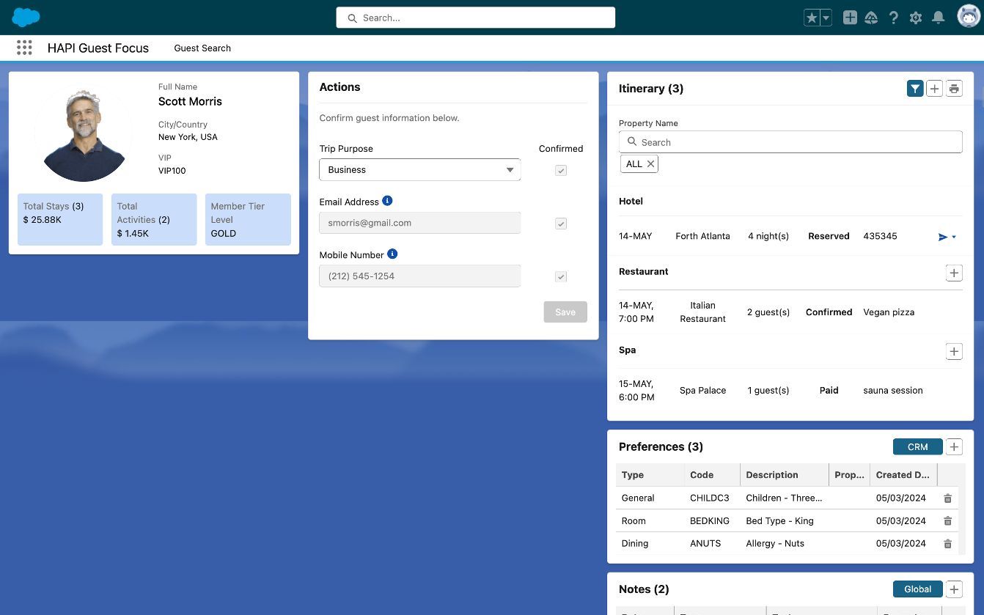Delete the BEDKING preference row

point(947,521)
